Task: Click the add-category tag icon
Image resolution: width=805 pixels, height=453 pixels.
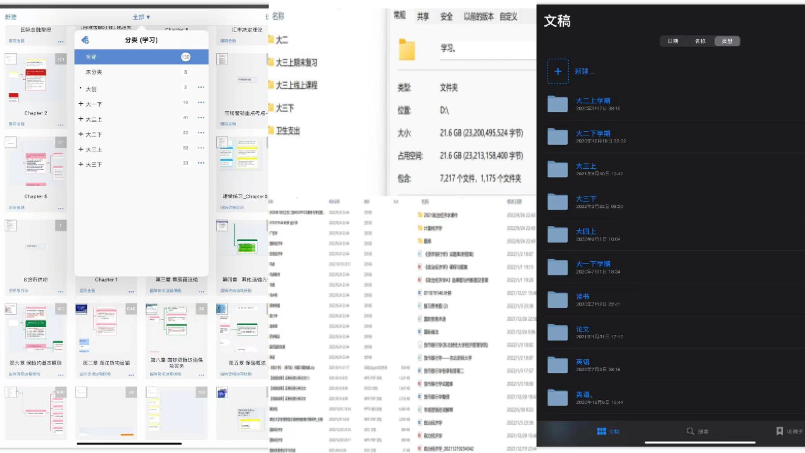Action: 85,40
